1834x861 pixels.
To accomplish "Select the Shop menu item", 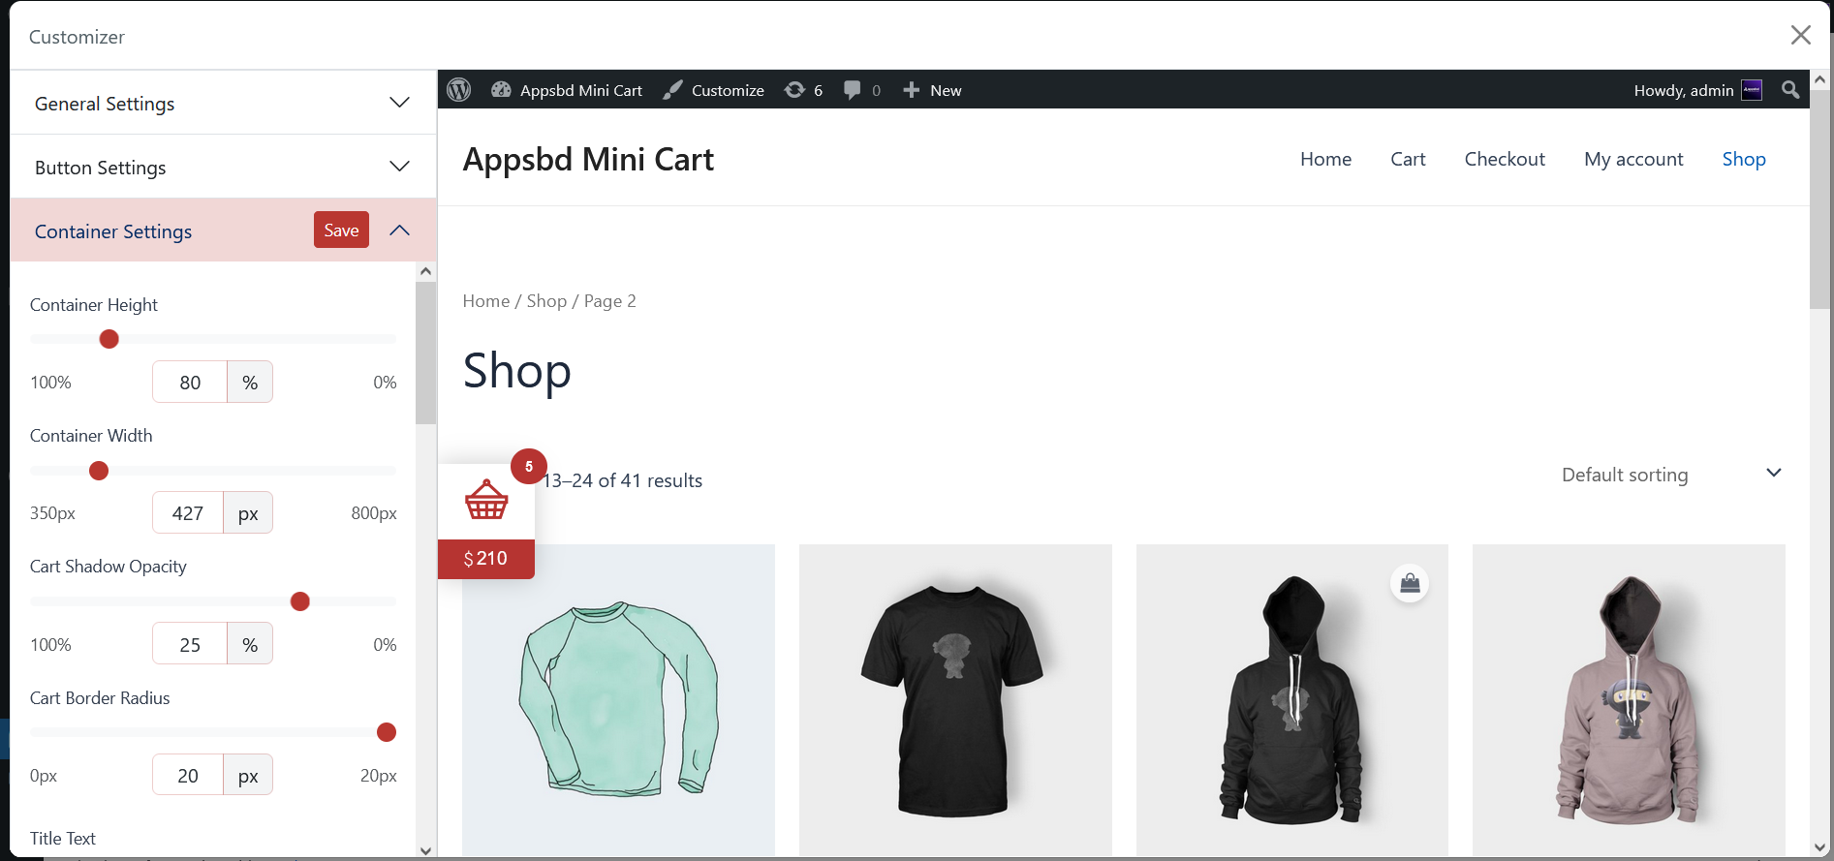I will (1744, 159).
